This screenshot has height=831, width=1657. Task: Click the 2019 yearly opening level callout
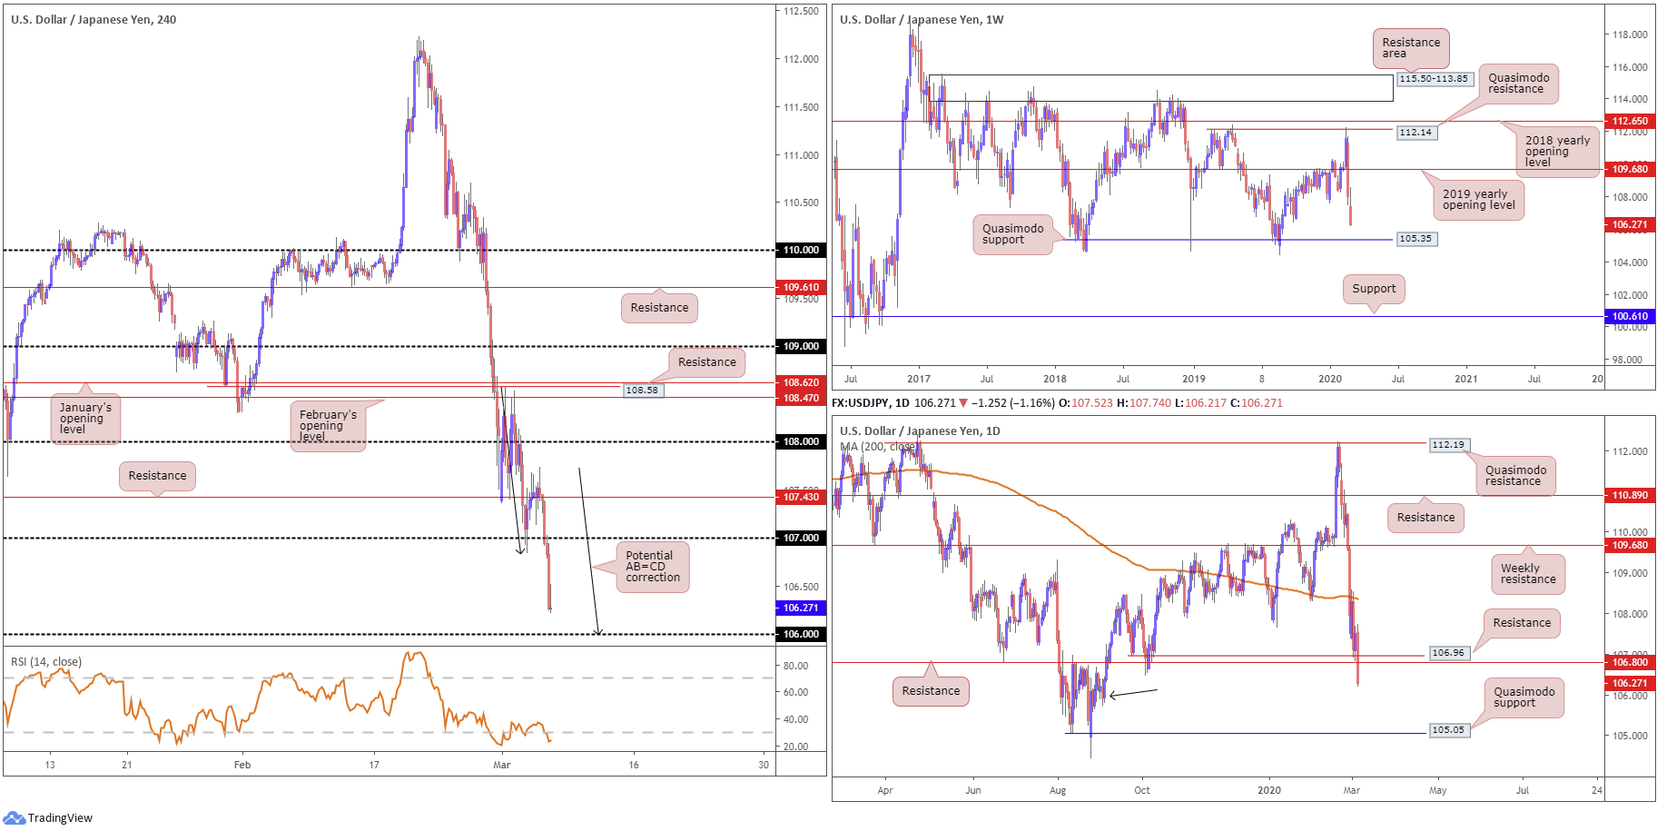coord(1478,200)
